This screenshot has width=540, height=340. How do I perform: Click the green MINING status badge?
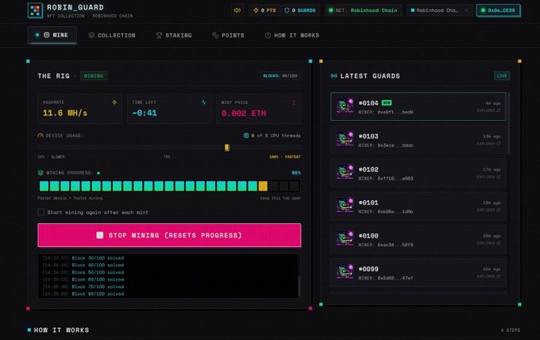[x=94, y=75]
